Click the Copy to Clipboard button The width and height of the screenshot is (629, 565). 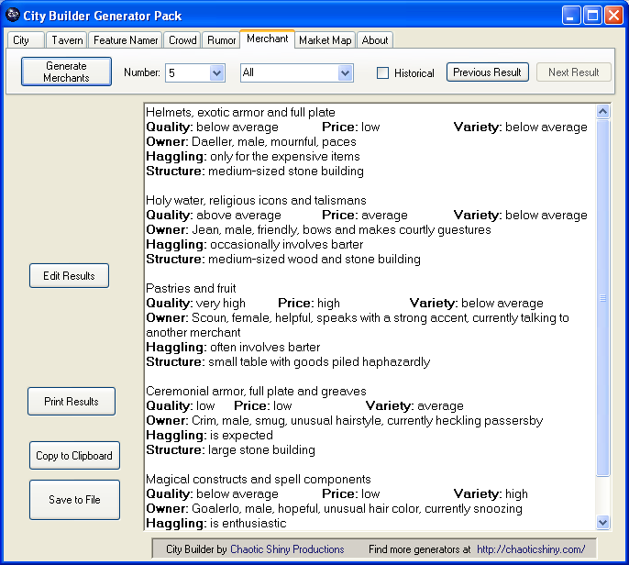pos(74,456)
